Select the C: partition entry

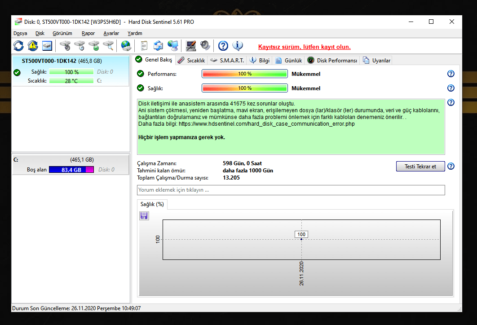(x=71, y=165)
